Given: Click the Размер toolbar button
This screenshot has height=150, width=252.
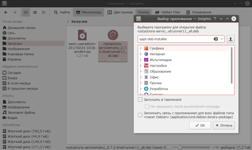Looking at the screenshot, I should (x=143, y=12).
